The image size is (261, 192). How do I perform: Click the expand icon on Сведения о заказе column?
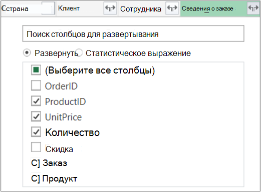pos(253,8)
